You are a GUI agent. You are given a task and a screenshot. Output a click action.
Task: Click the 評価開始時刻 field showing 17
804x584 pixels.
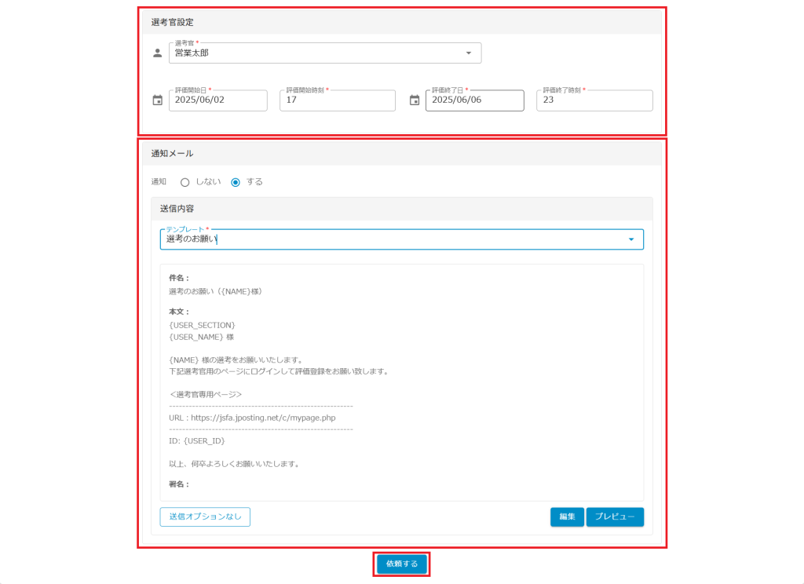[x=337, y=100]
